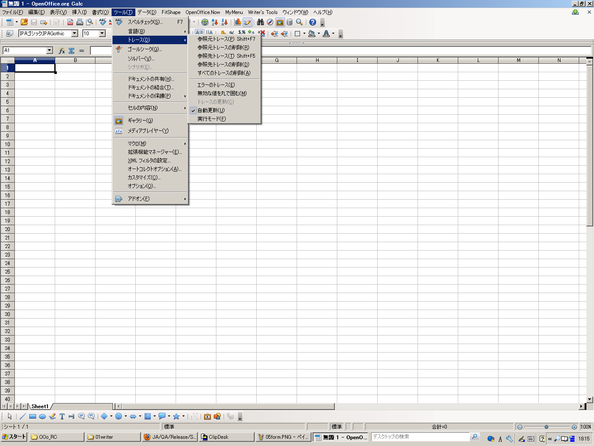Click the Function equals icon
594x446 pixels.
pyautogui.click(x=82, y=51)
